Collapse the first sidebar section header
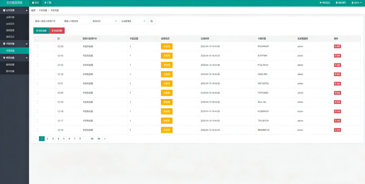This screenshot has width=365, height=184. 14,10
